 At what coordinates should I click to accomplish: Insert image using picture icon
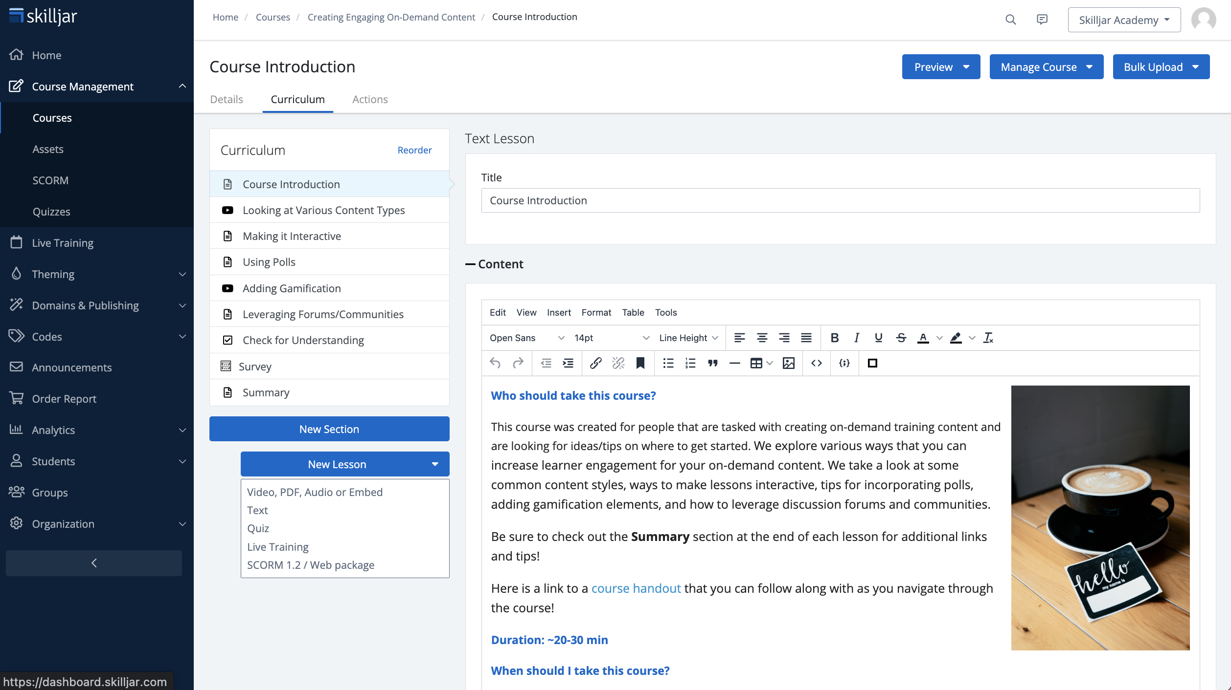(788, 363)
